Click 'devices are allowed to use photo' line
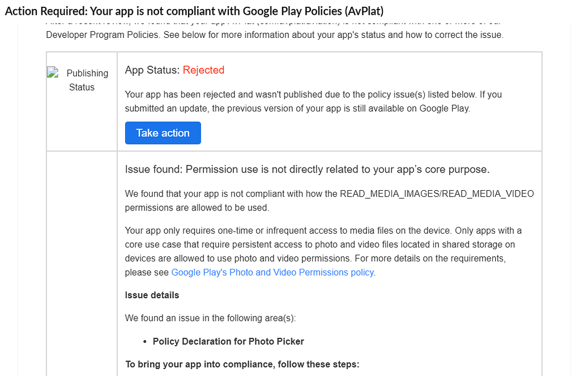Screen dimensions: 580x378 (315, 258)
